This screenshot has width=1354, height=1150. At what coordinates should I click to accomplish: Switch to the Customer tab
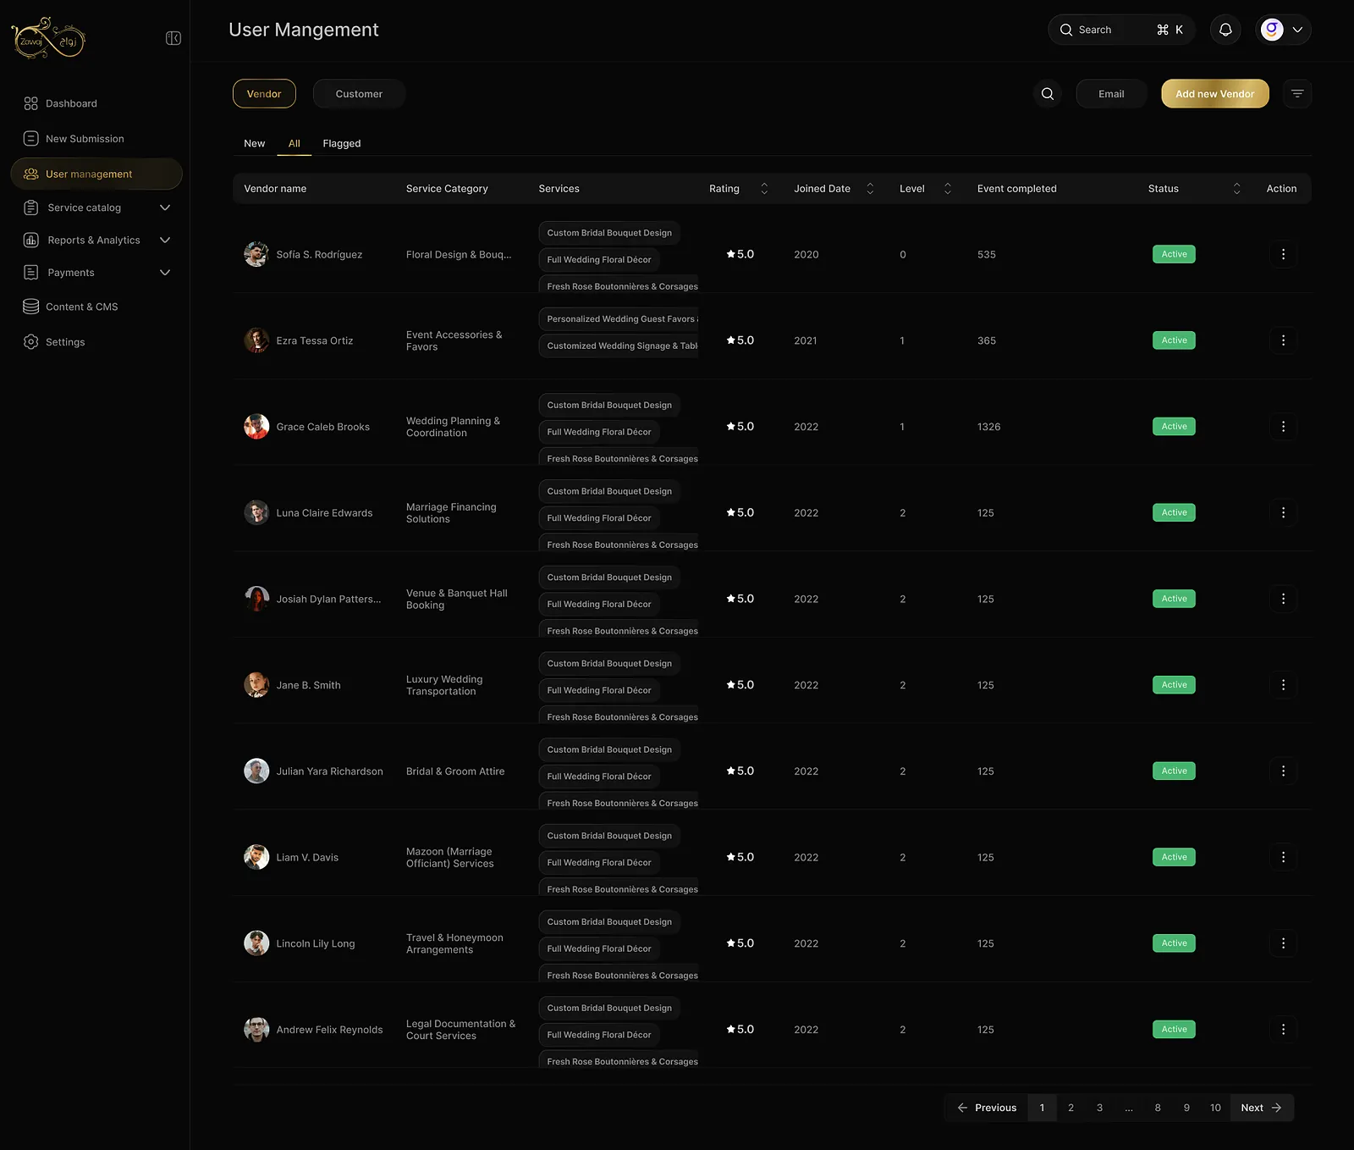(x=359, y=94)
